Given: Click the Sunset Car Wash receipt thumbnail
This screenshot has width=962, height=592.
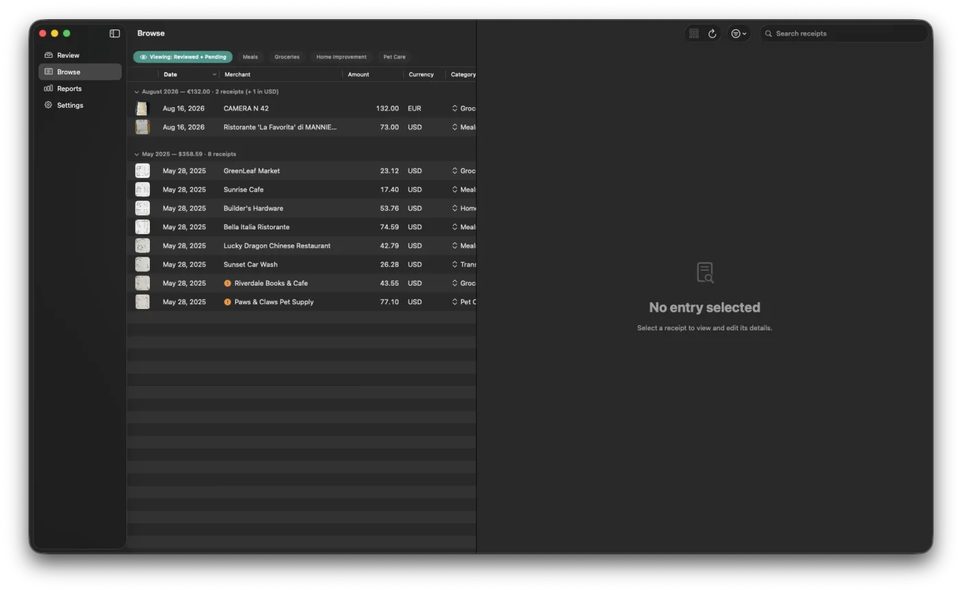Looking at the screenshot, I should click(x=142, y=264).
